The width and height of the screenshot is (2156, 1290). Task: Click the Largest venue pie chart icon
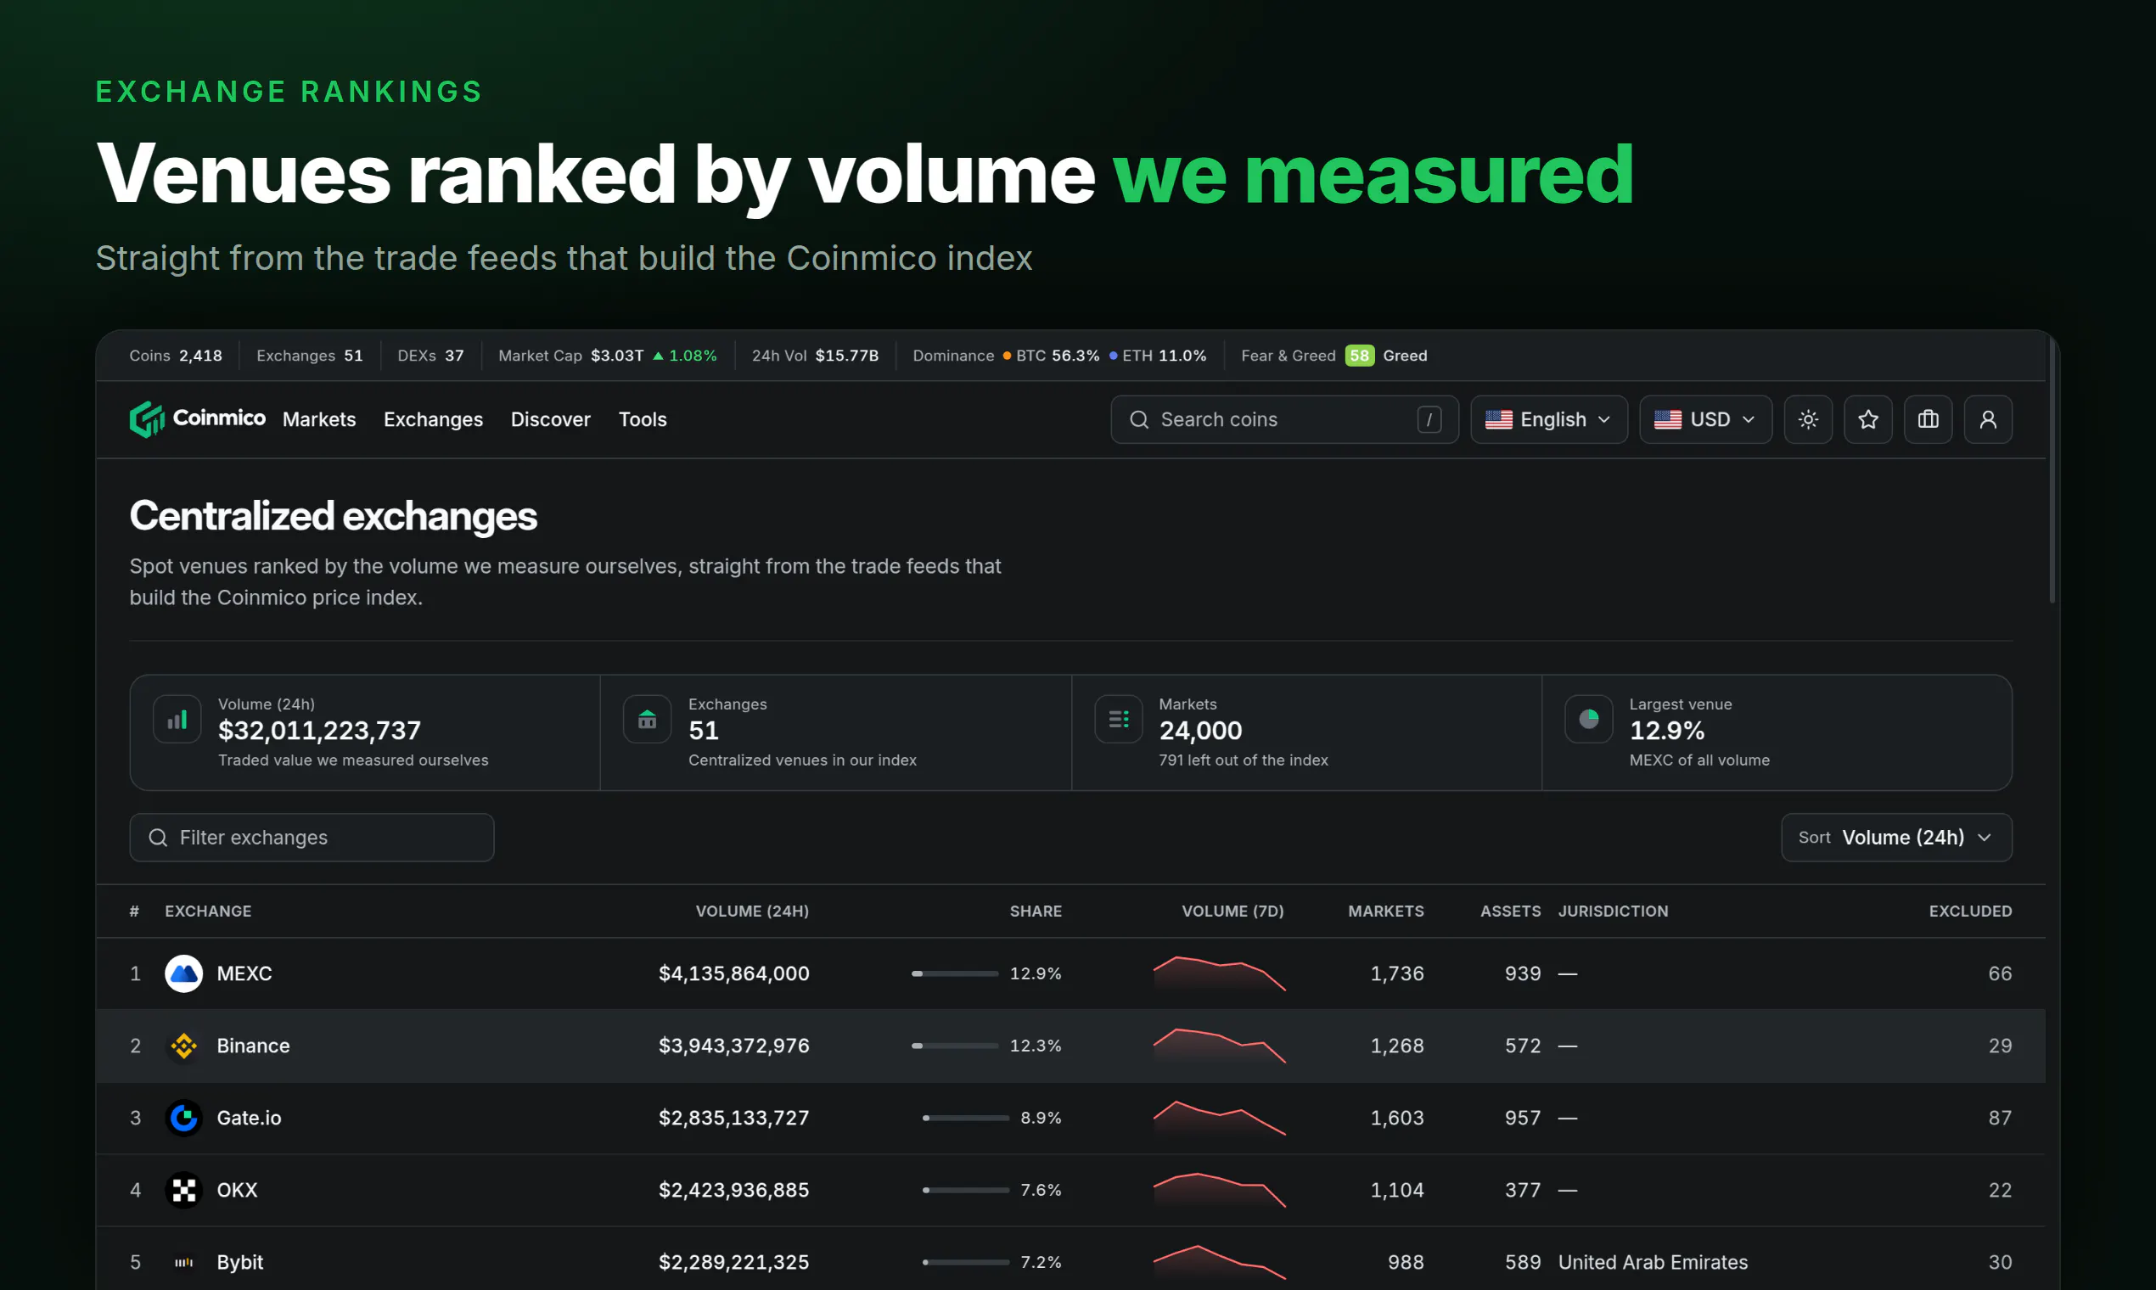point(1589,720)
